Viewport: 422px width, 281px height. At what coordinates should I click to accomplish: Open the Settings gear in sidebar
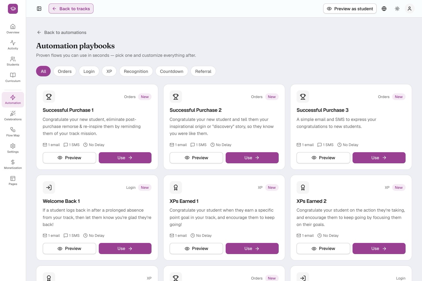click(x=13, y=148)
